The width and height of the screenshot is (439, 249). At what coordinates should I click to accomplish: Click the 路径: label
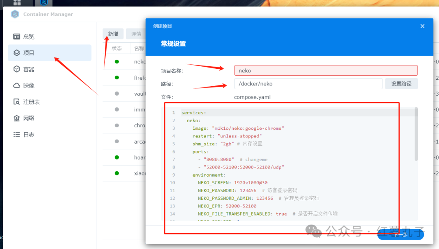tap(167, 84)
